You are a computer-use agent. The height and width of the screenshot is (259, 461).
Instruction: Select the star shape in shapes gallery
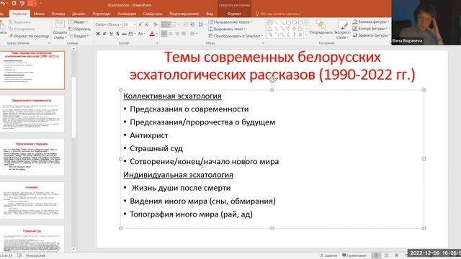pyautogui.click(x=300, y=35)
